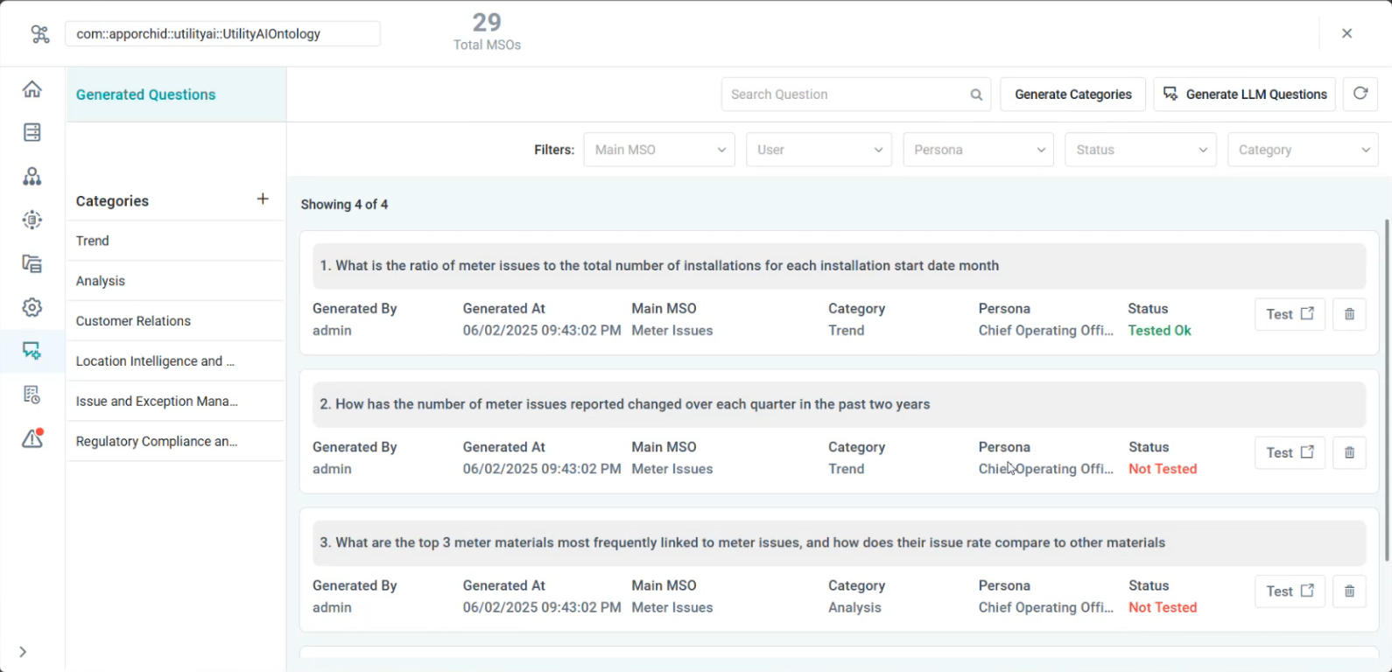This screenshot has width=1392, height=672.
Task: Delete question 1 using its trash icon
Action: click(1349, 314)
